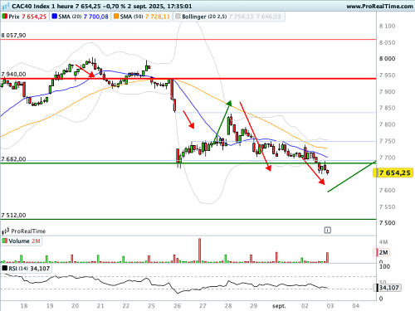Click the Volume panel legend swatch
The height and width of the screenshot is (311, 415).
tap(4, 241)
